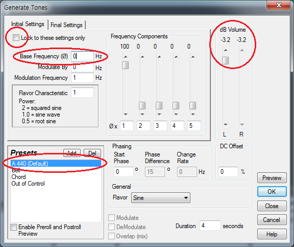The image size is (294, 247).
Task: Click the slider thumb above multiplier 5
Action: [x=193, y=105]
